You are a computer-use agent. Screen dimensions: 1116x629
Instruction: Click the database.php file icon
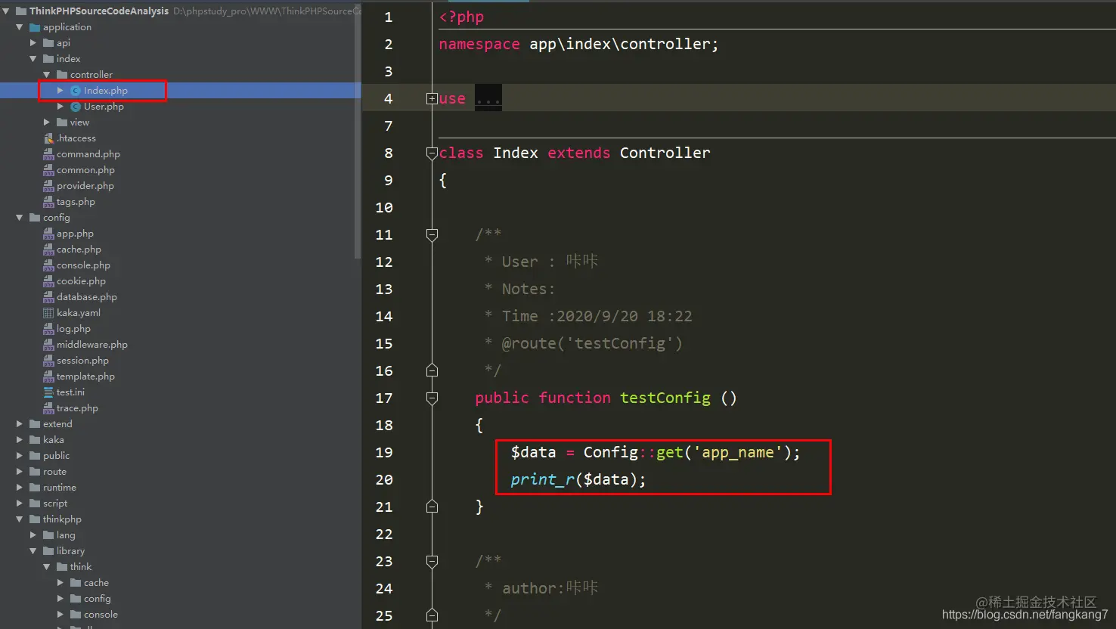click(x=48, y=296)
